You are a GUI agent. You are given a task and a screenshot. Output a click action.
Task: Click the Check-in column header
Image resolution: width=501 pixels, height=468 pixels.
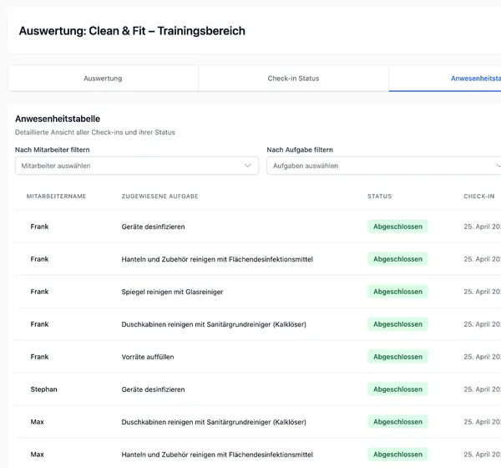click(479, 196)
